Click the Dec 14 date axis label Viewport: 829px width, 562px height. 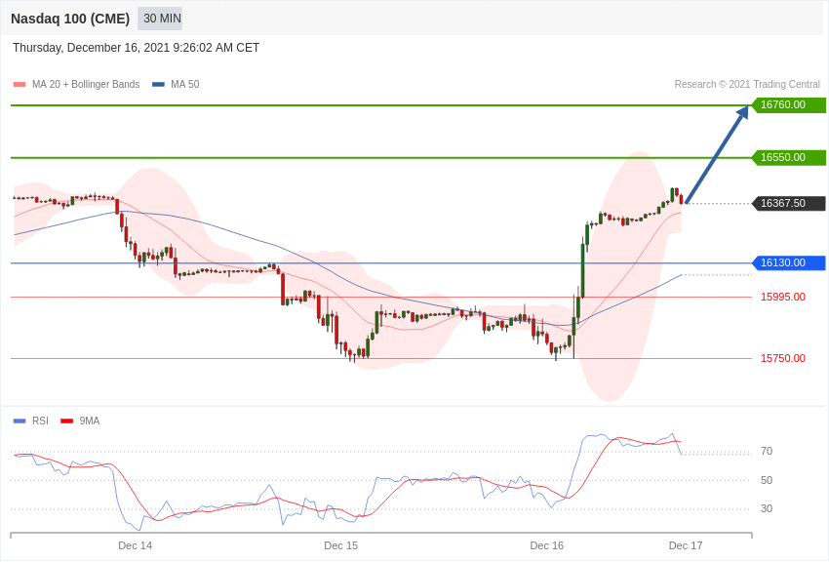[x=136, y=545]
